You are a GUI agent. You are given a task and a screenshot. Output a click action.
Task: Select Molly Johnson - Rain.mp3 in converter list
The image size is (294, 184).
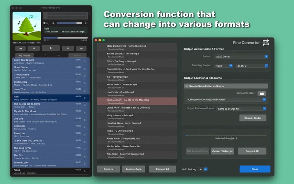(137, 117)
